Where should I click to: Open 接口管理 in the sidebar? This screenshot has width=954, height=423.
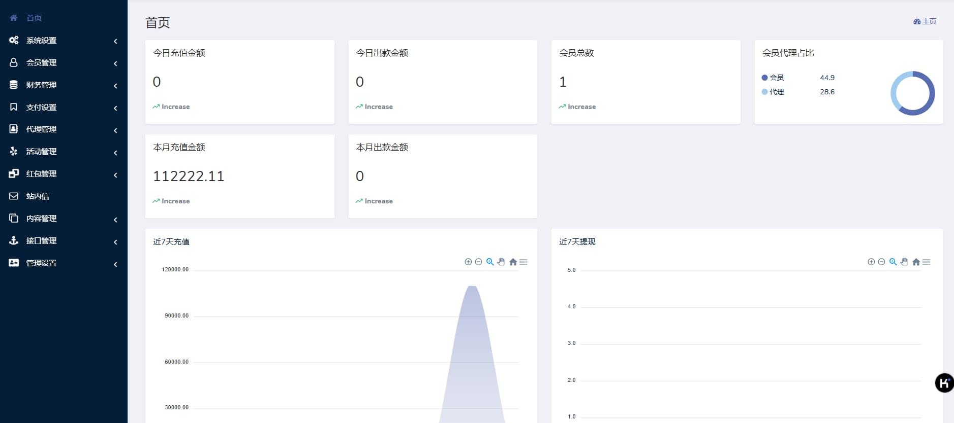pyautogui.click(x=41, y=241)
